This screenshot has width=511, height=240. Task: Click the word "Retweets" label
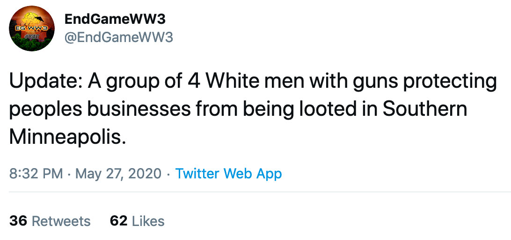pyautogui.click(x=61, y=220)
